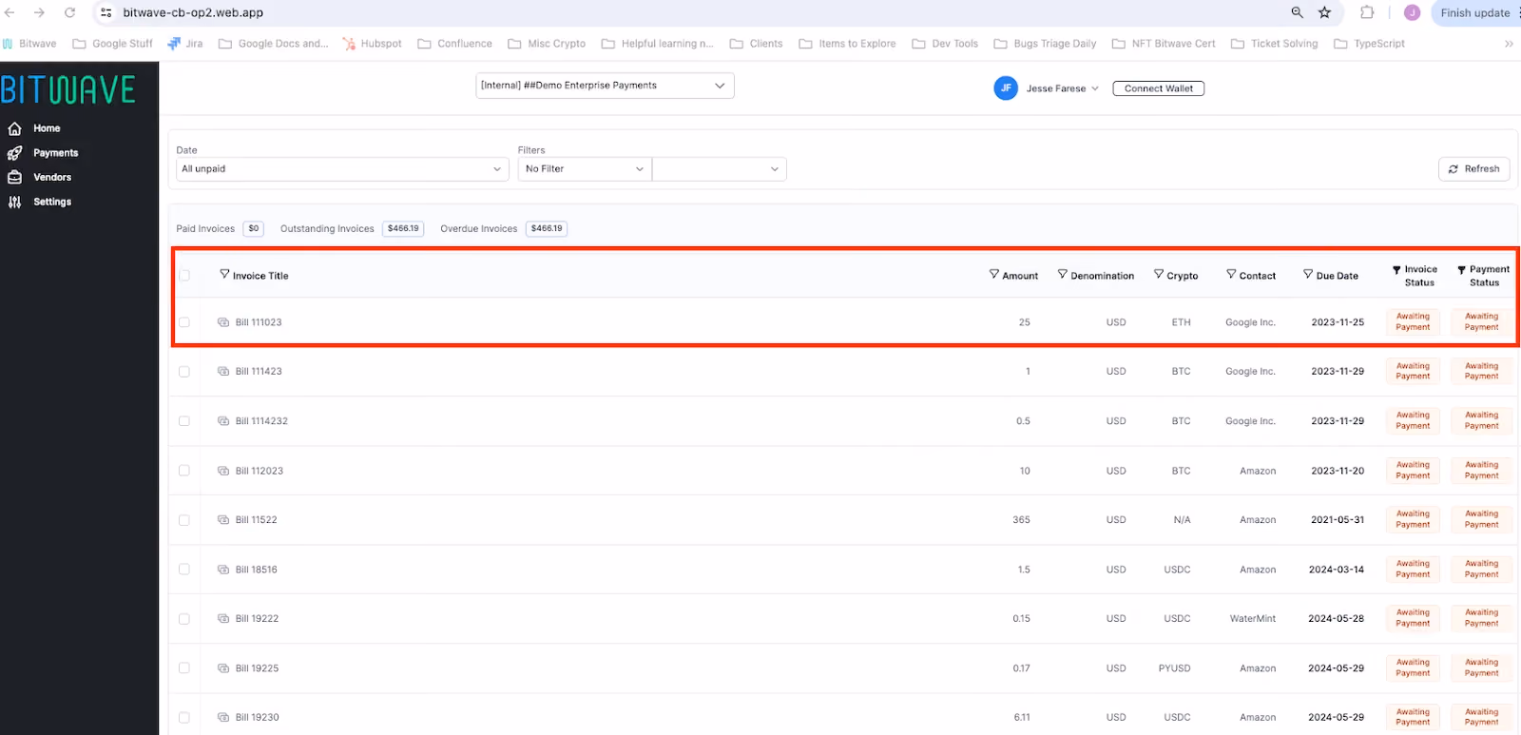1521x735 pixels.
Task: Bookmark this page with the star icon
Action: pyautogui.click(x=1324, y=12)
